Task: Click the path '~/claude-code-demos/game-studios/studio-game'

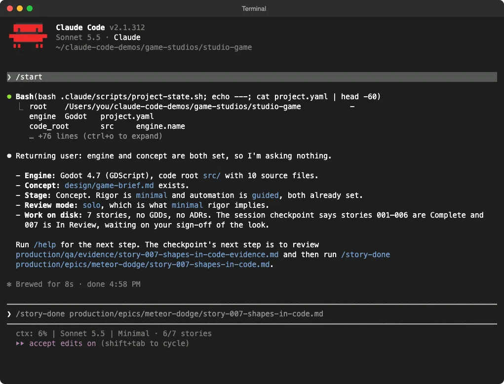Action: tap(154, 47)
